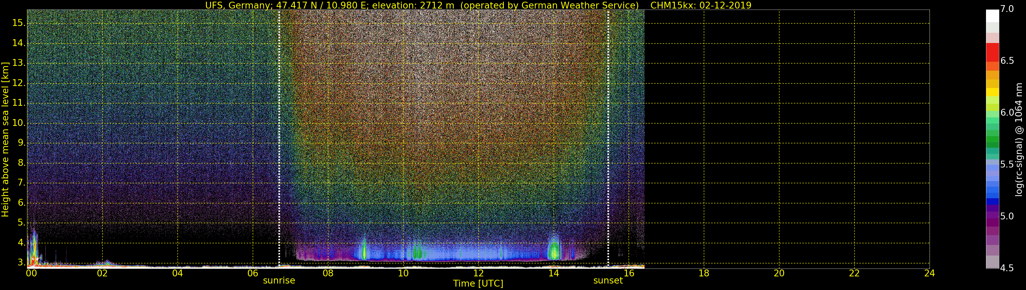Click the '7.' height tick label
Image resolution: width=1026 pixels, height=290 pixels.
tap(22, 183)
